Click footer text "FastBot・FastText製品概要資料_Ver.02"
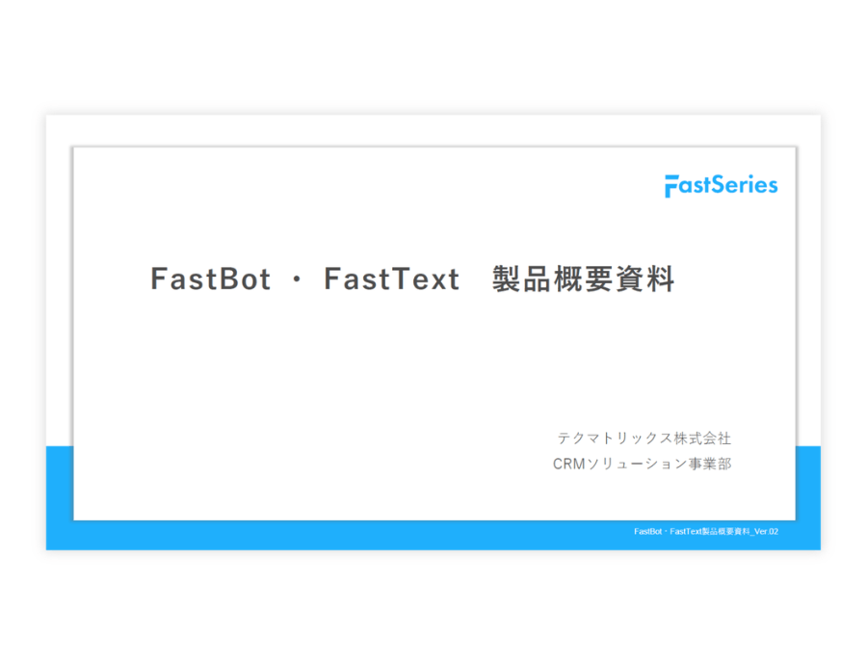The height and width of the screenshot is (665, 867). pyautogui.click(x=706, y=532)
